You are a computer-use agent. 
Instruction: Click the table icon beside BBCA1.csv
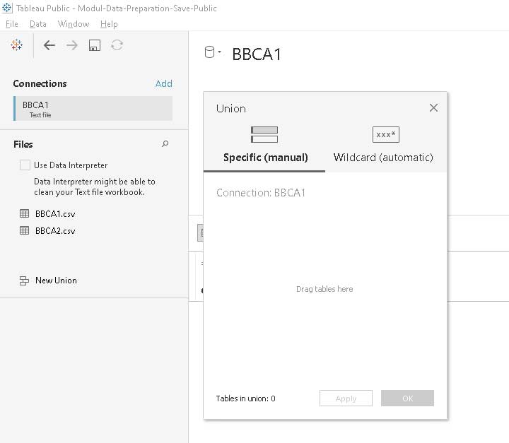click(x=24, y=213)
